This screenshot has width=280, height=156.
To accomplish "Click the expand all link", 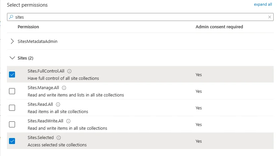I will [263, 4].
